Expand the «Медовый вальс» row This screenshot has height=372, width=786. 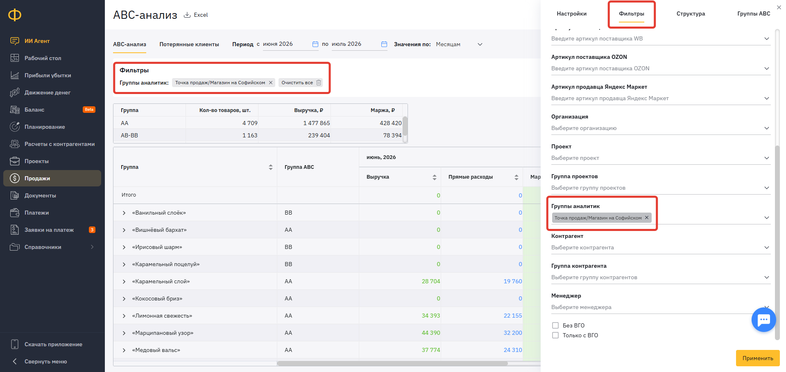point(124,350)
